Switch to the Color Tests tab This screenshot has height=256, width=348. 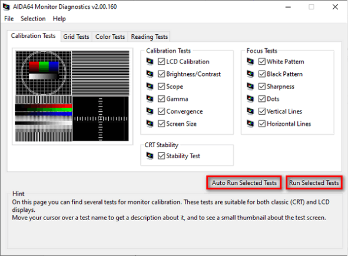point(110,36)
